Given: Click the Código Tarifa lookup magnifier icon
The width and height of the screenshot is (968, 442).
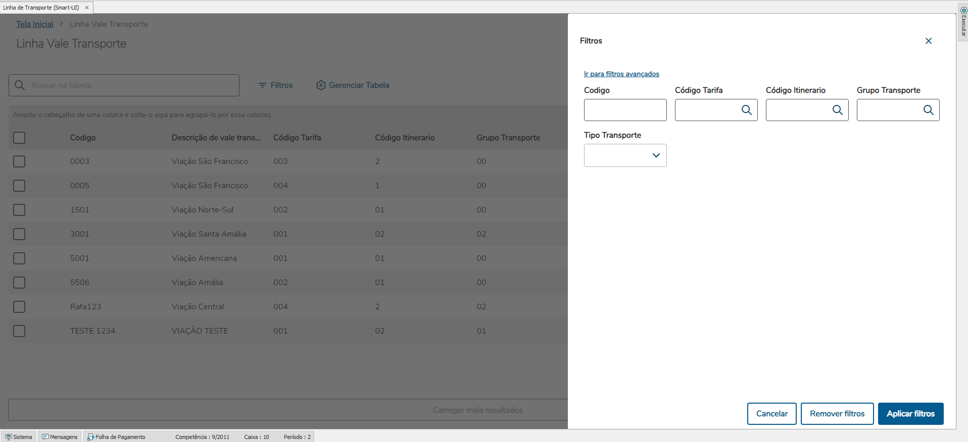Looking at the screenshot, I should 746,110.
